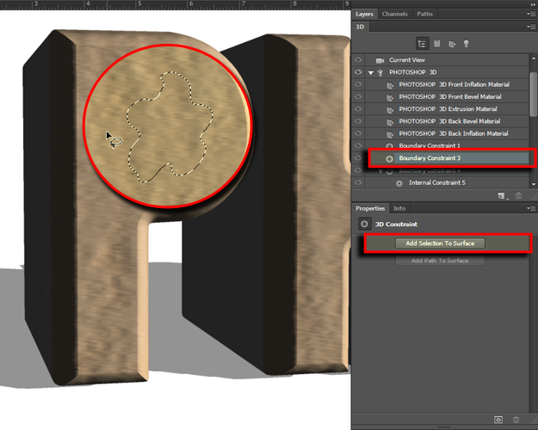The height and width of the screenshot is (430, 538).
Task: Open the Layers panel flyout menu
Action: click(x=531, y=15)
